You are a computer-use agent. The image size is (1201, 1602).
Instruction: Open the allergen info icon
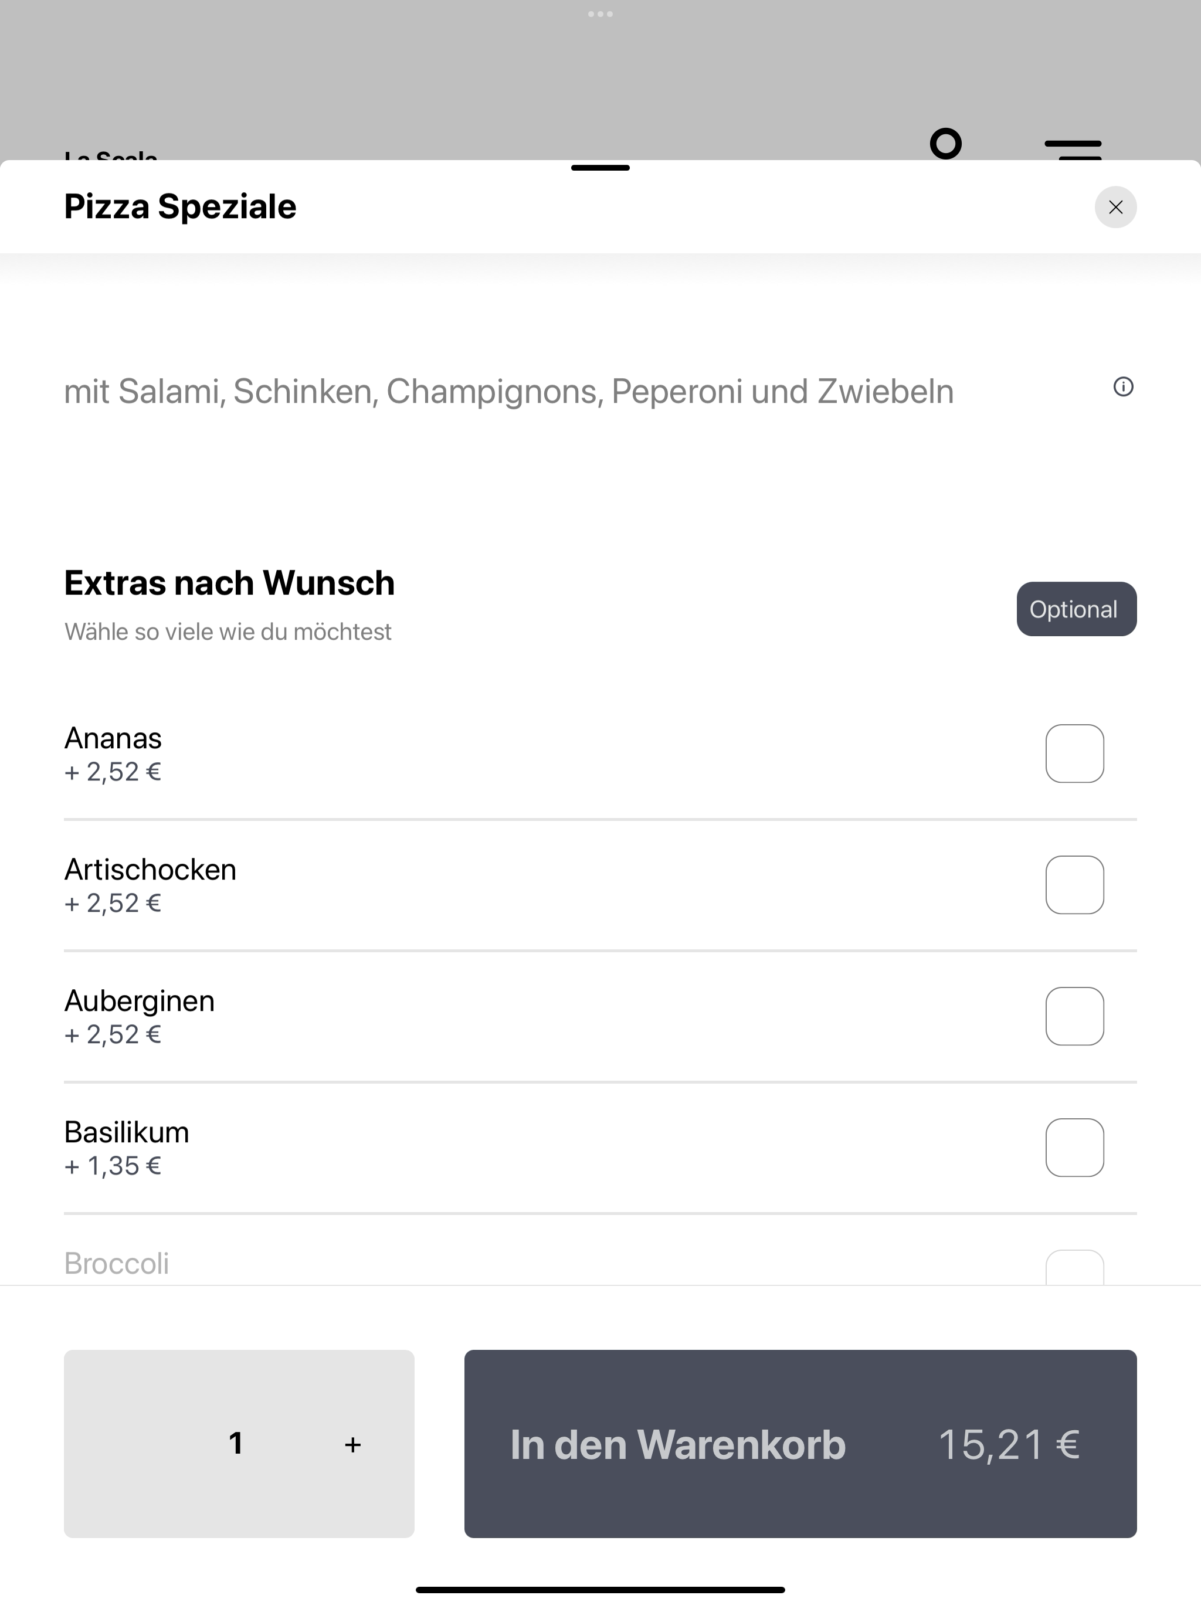[x=1123, y=387]
